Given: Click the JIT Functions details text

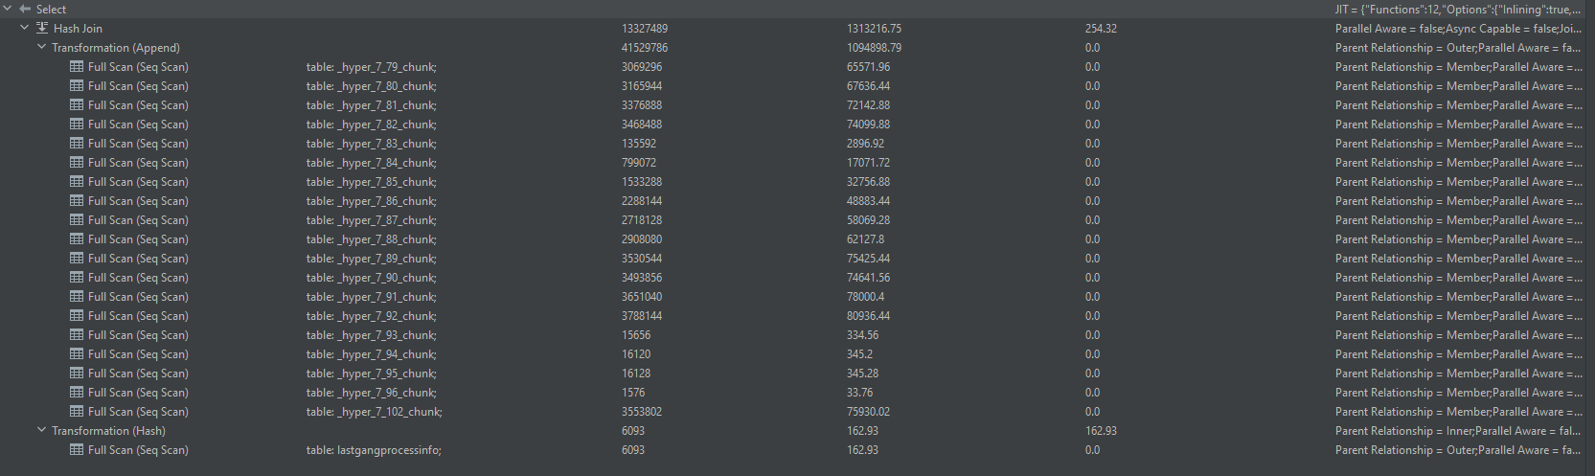Looking at the screenshot, I should pos(1459,10).
